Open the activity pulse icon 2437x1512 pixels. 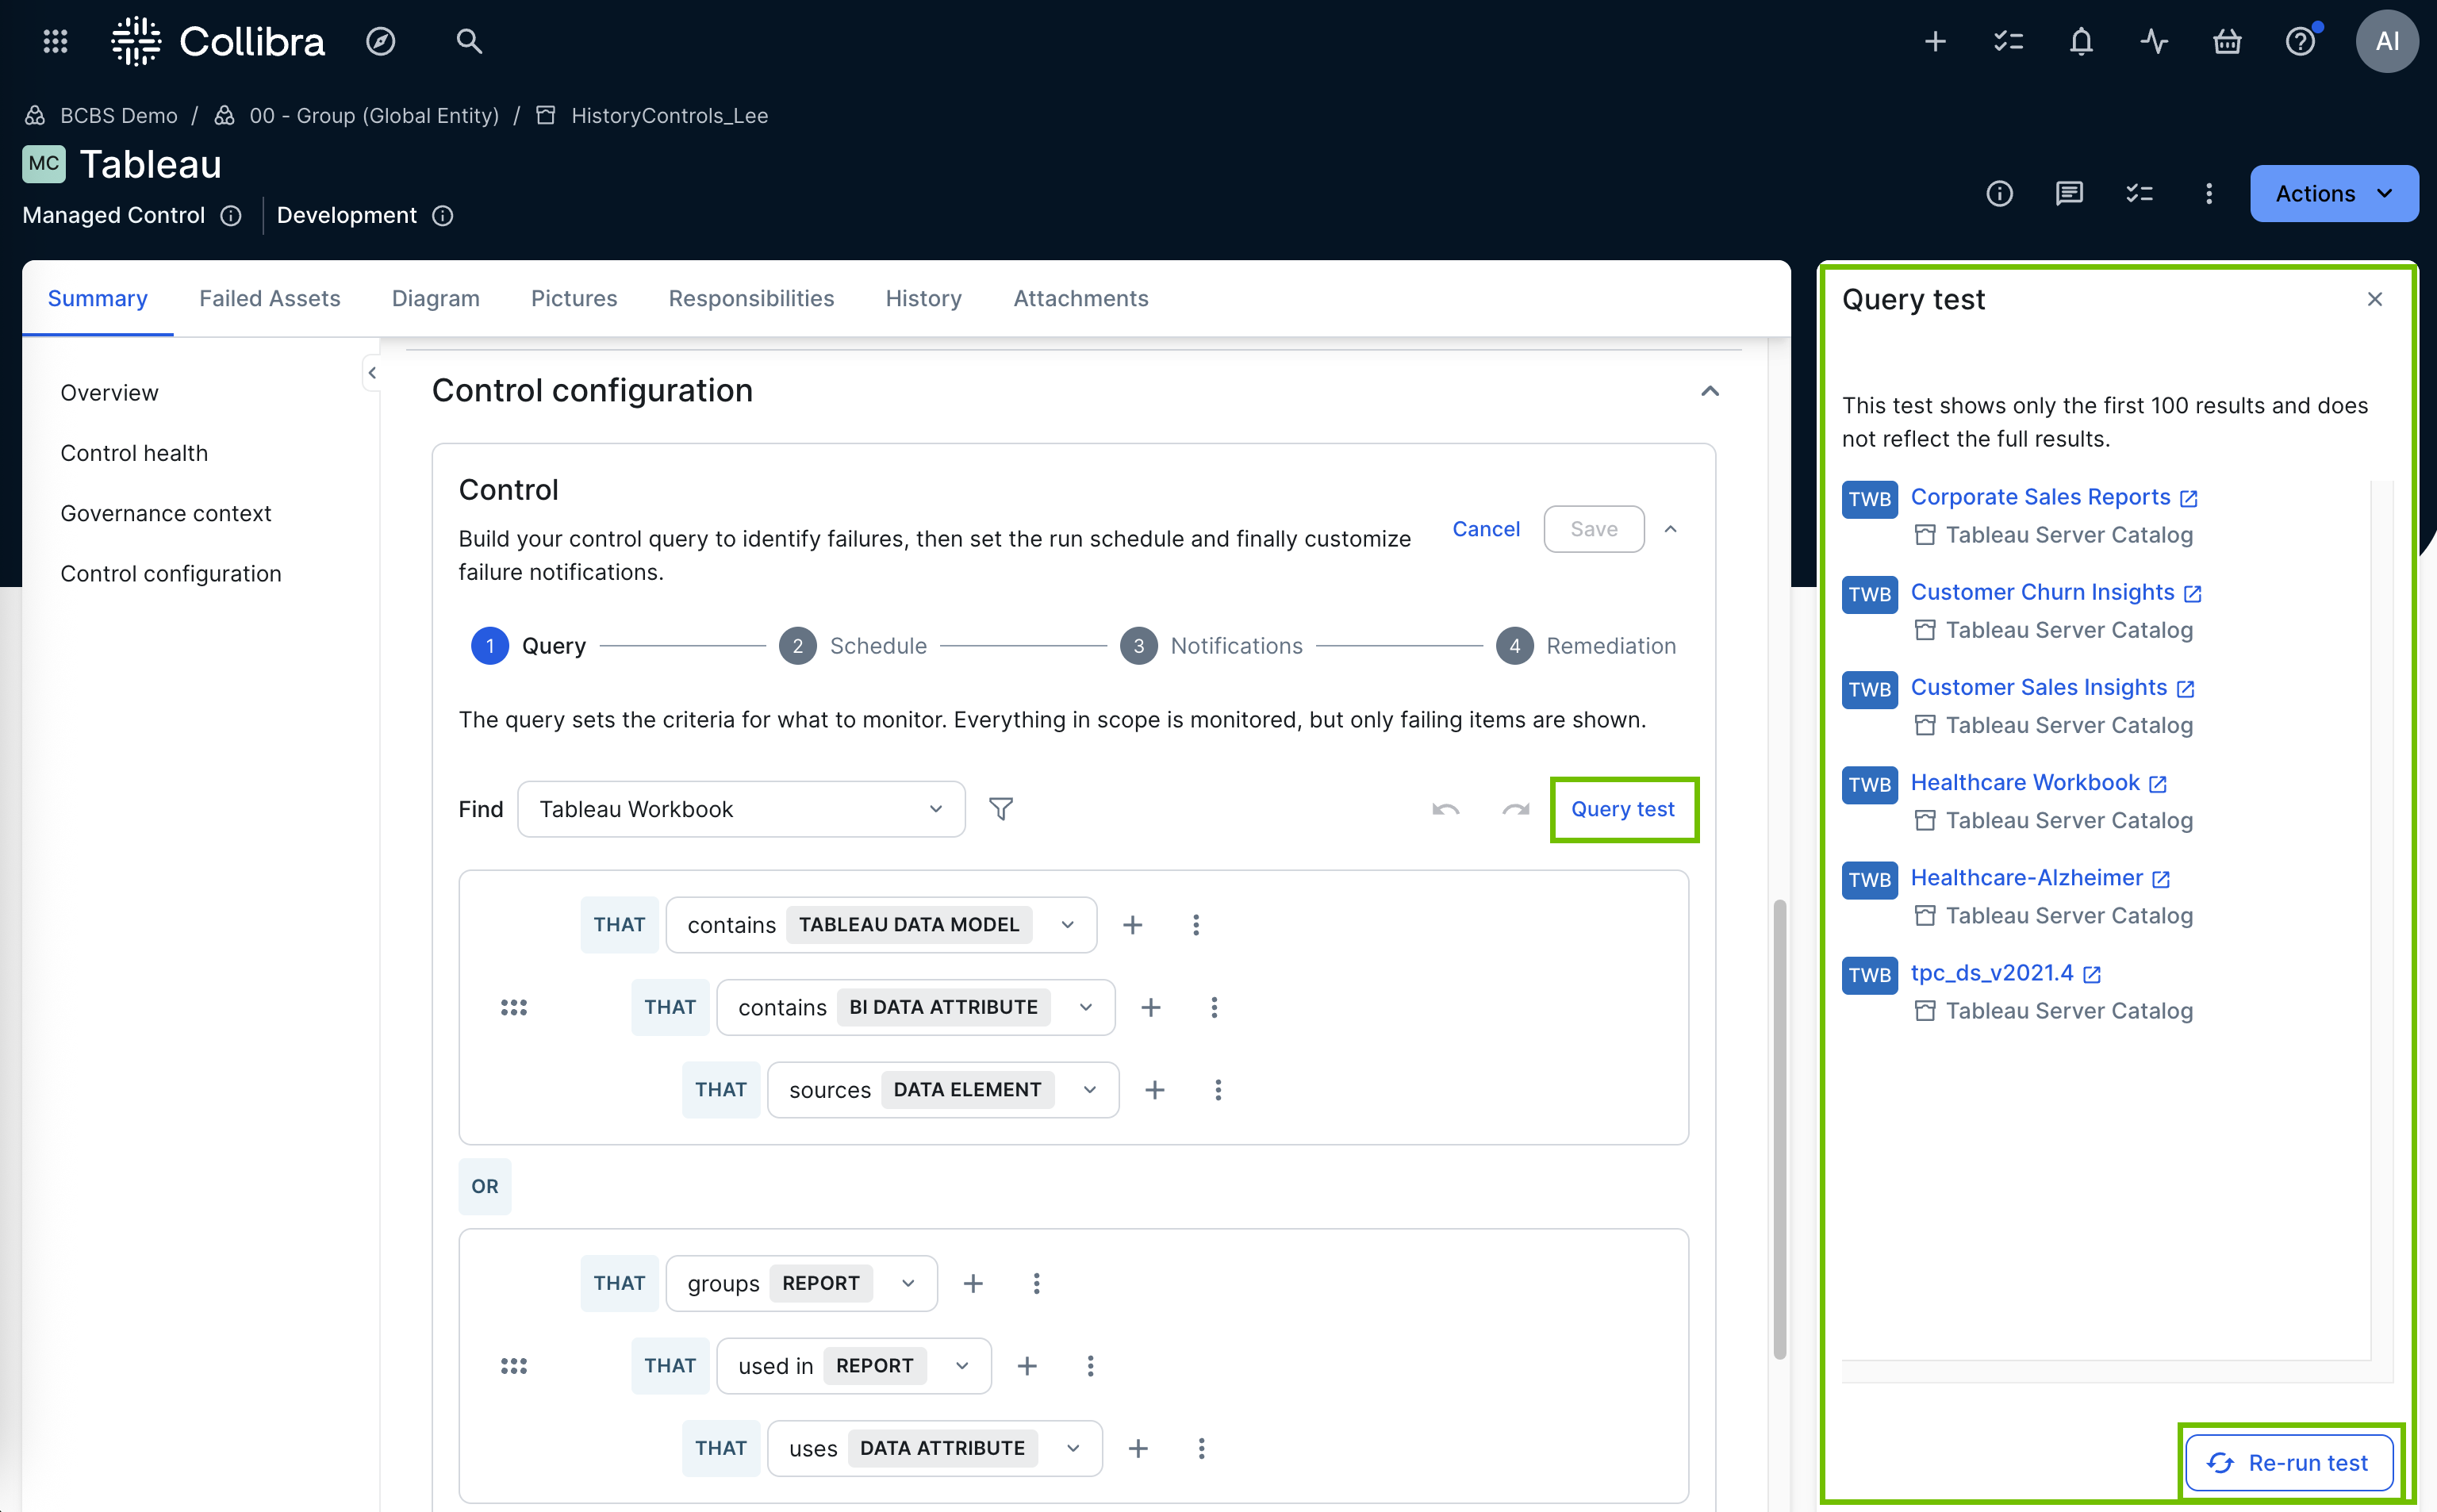(2154, 41)
